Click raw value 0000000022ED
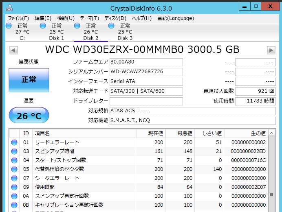 (x=248, y=151)
